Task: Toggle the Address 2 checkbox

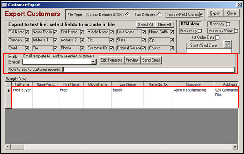Action: tap(82, 40)
